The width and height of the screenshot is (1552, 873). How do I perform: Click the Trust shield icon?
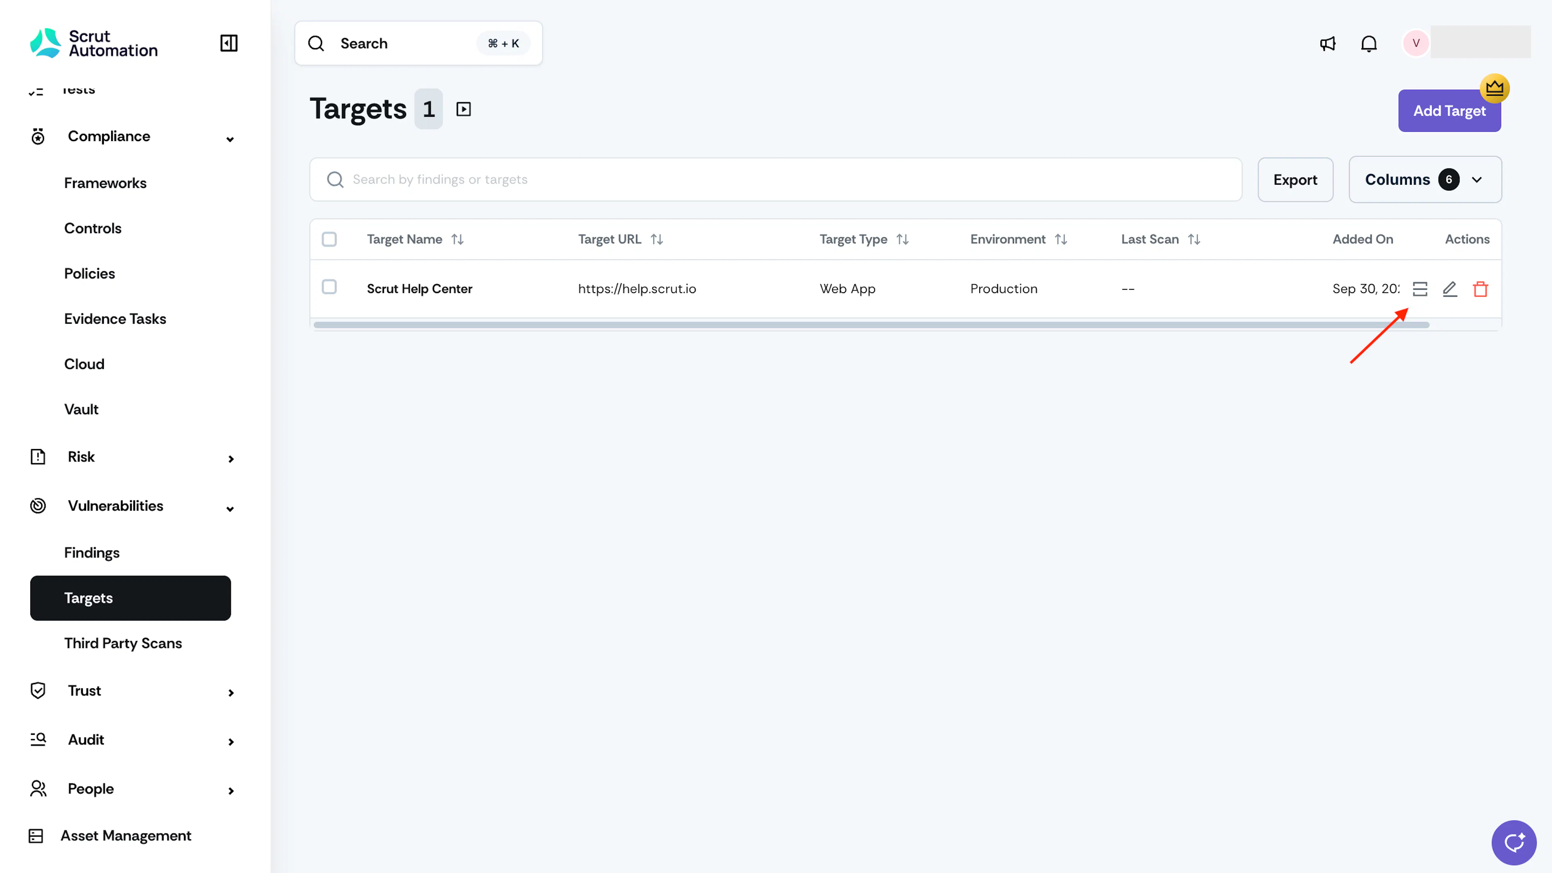click(38, 690)
